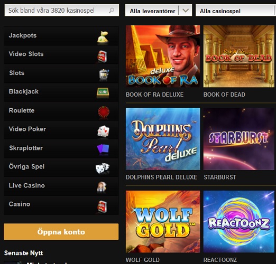Expand the Alla leverantörer dropdown arrow
Screen dimensions: 276x264
(186, 11)
